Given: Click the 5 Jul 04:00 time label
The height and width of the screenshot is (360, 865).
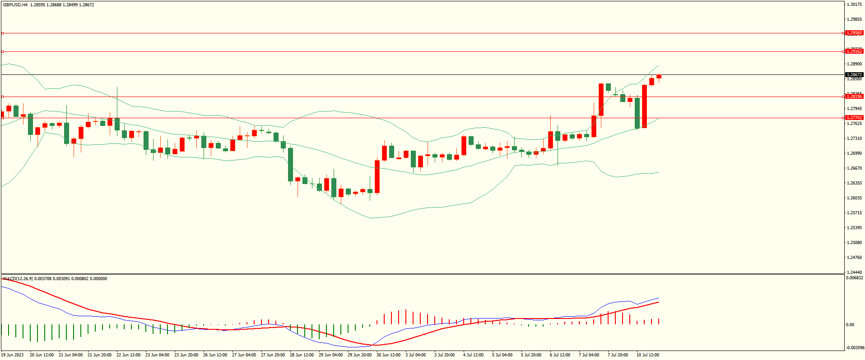Looking at the screenshot, I should pos(502,355).
